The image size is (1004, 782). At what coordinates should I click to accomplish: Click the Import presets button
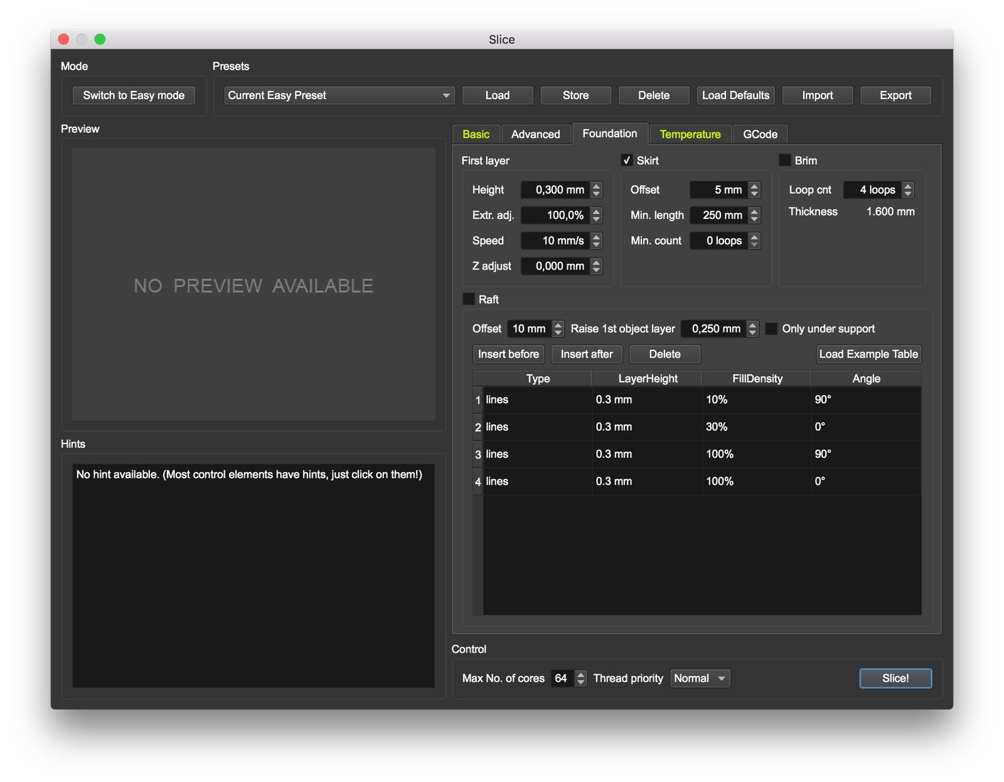(818, 95)
